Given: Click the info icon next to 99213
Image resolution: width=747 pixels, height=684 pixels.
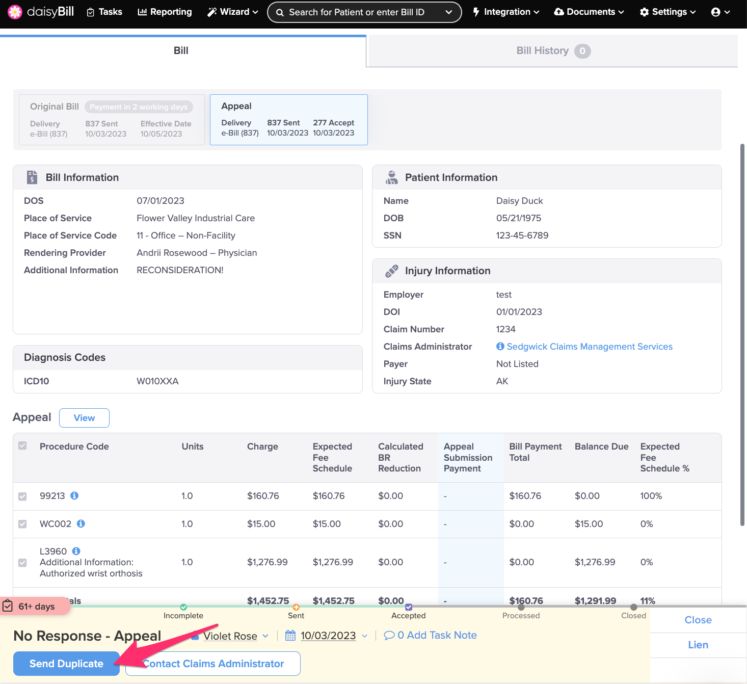Looking at the screenshot, I should [74, 495].
